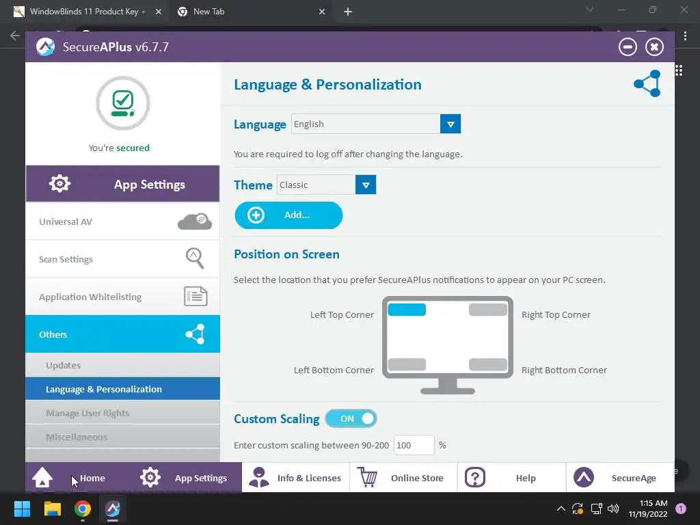Open Online Store tab
Viewport: 700px width, 525px height.
tap(403, 478)
